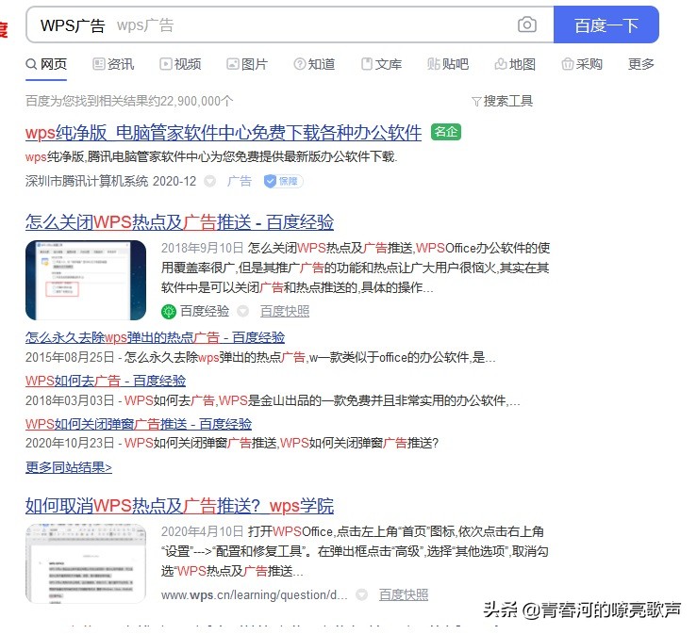
Task: Click the 资讯 news icon
Action: (98, 64)
